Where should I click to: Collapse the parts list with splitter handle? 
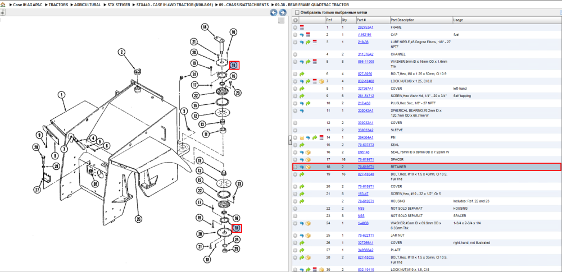289,141
